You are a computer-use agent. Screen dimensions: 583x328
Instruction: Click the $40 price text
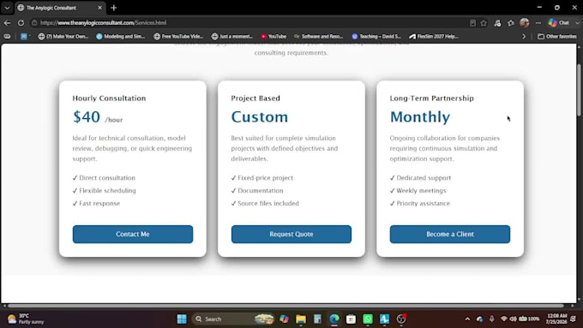87,116
